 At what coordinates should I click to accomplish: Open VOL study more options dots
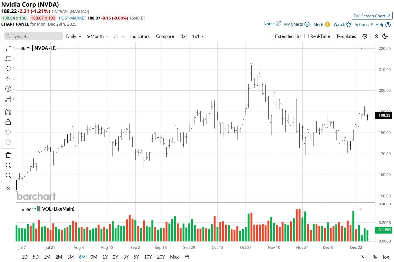[x=34, y=208]
